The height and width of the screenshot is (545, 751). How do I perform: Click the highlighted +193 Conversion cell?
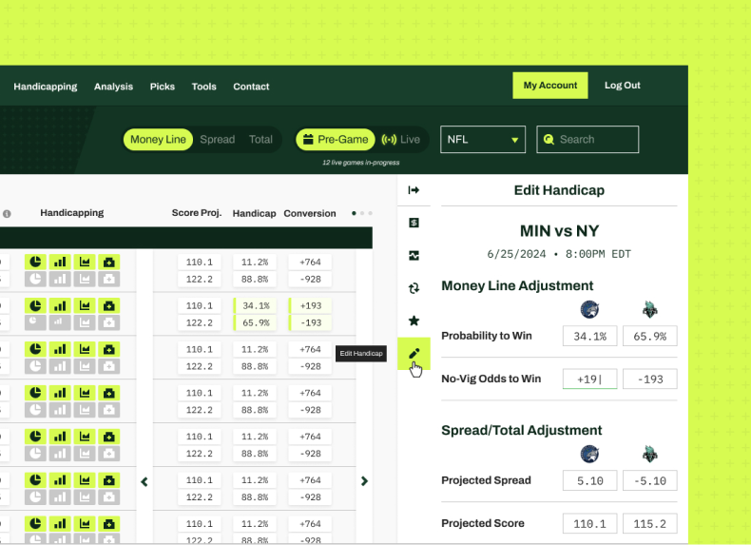coord(310,306)
